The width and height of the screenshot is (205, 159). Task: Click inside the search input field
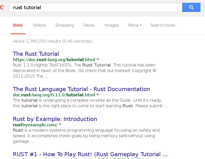(x=76, y=7)
